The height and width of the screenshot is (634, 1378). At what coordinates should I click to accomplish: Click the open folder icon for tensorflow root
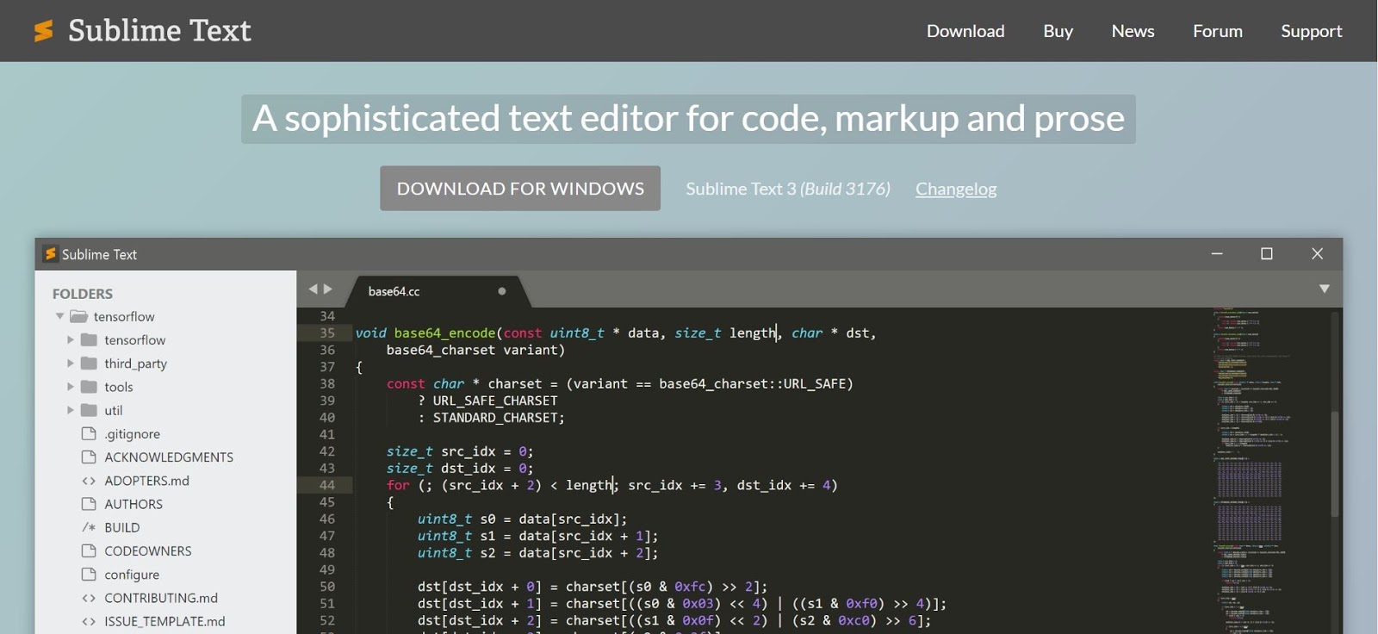point(79,316)
